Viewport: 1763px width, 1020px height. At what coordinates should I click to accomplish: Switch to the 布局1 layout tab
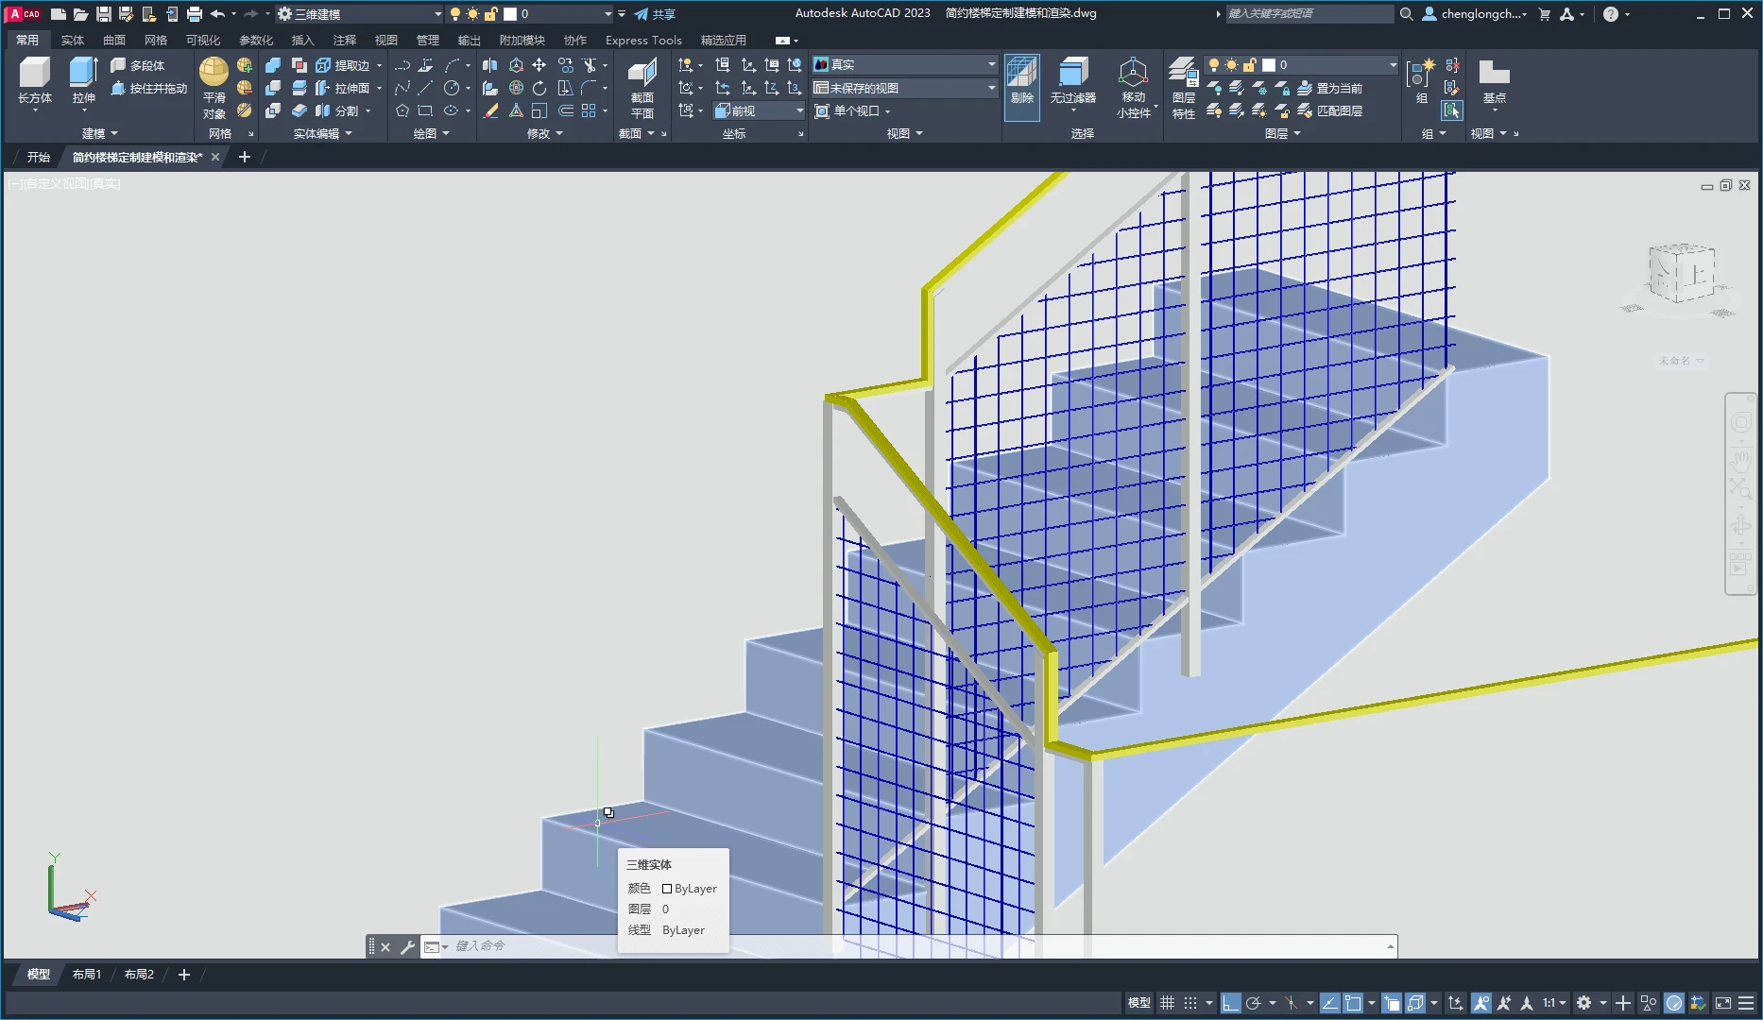click(x=87, y=974)
